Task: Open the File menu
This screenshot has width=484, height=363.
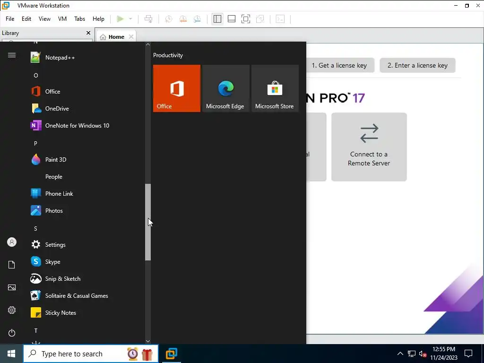Action: [10, 19]
